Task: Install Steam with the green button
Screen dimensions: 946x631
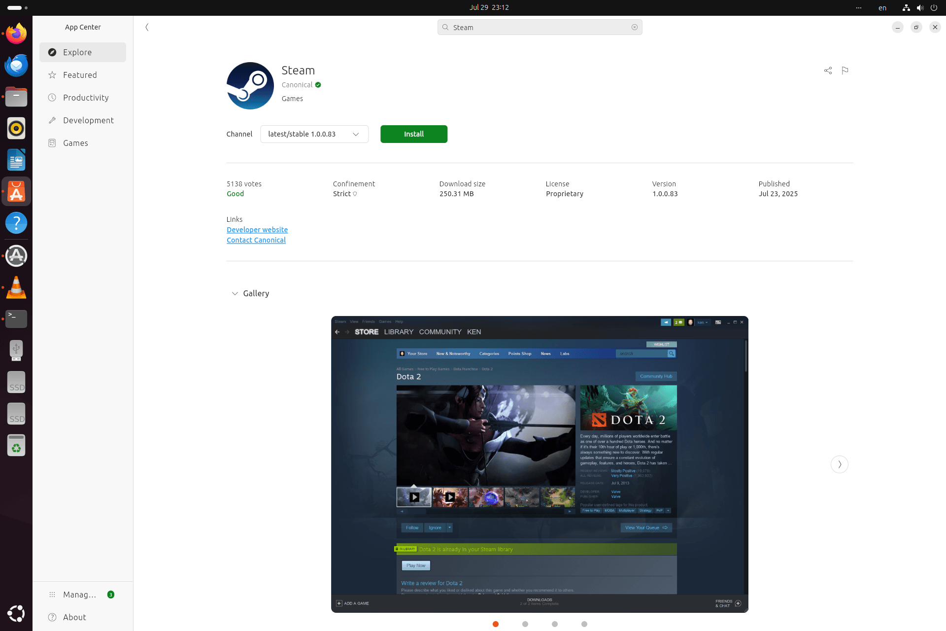Action: (414, 134)
